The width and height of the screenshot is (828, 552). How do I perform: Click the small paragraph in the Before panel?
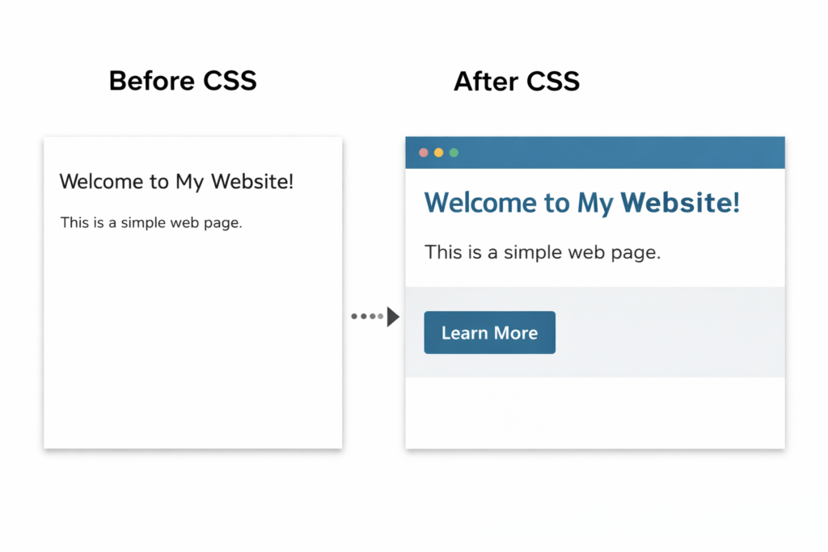click(x=151, y=222)
